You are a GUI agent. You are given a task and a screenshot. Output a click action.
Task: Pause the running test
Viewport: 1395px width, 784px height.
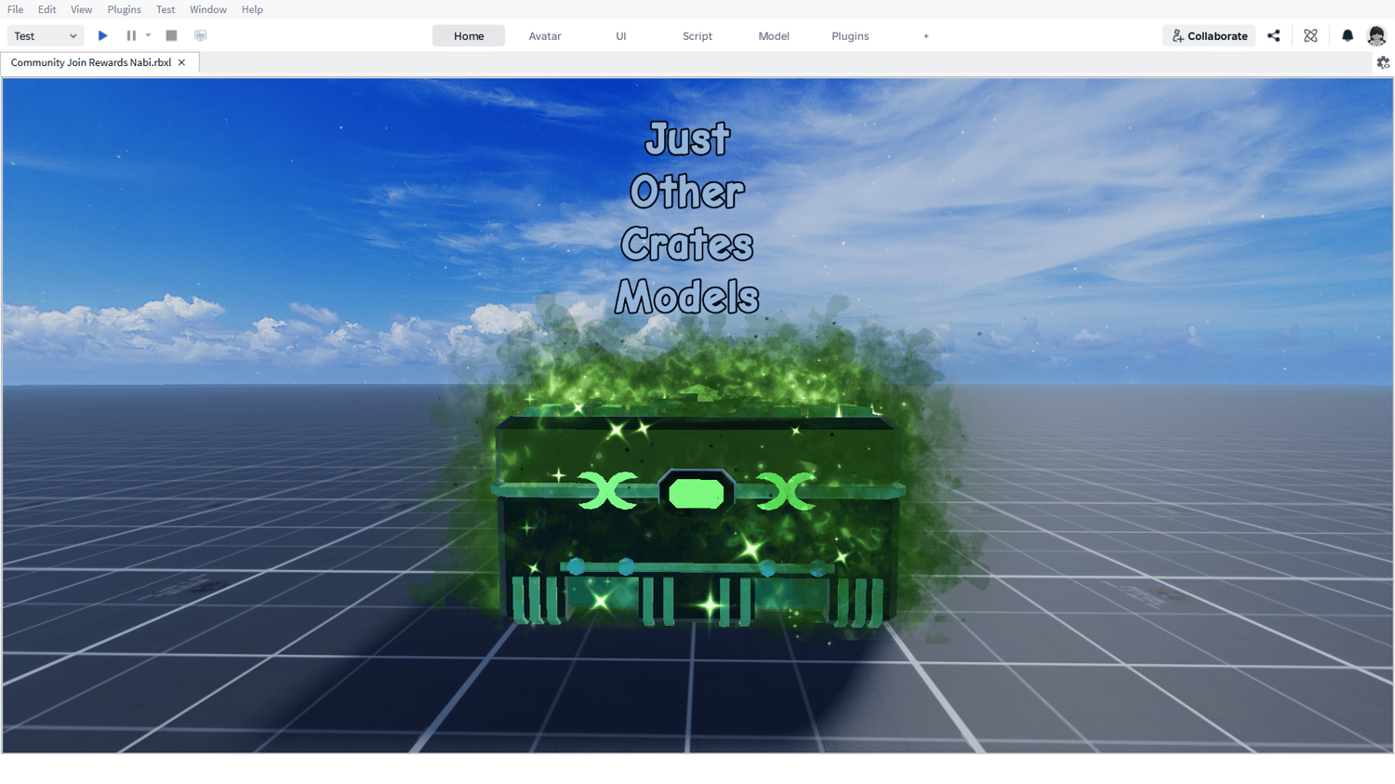(x=131, y=35)
